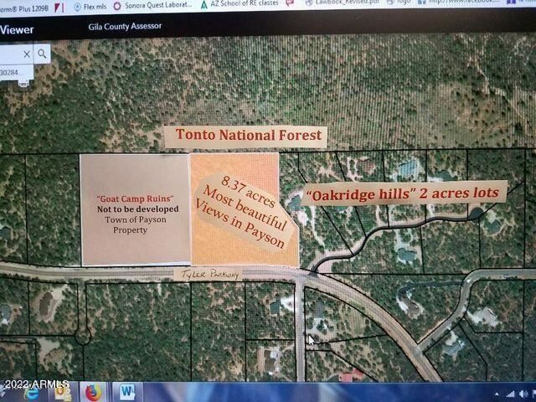Click the Viewer heading
The width and height of the screenshot is (536, 402).
17,30
